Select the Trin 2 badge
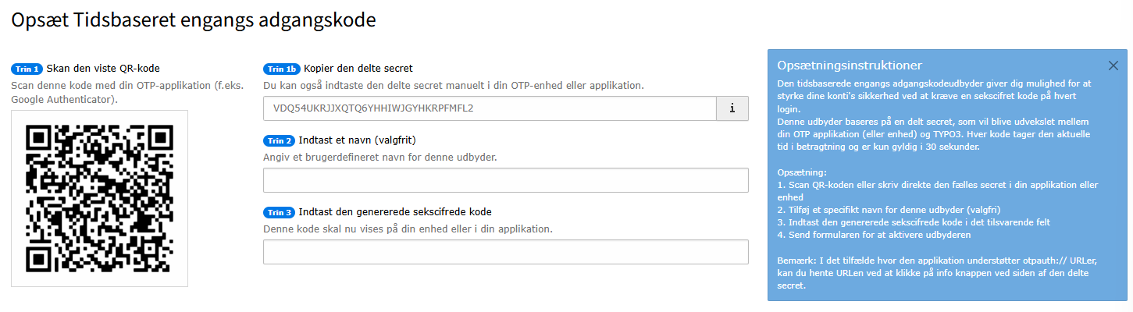1133x312 pixels. click(280, 140)
